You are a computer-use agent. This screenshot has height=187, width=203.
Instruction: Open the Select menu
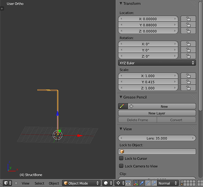(39, 183)
